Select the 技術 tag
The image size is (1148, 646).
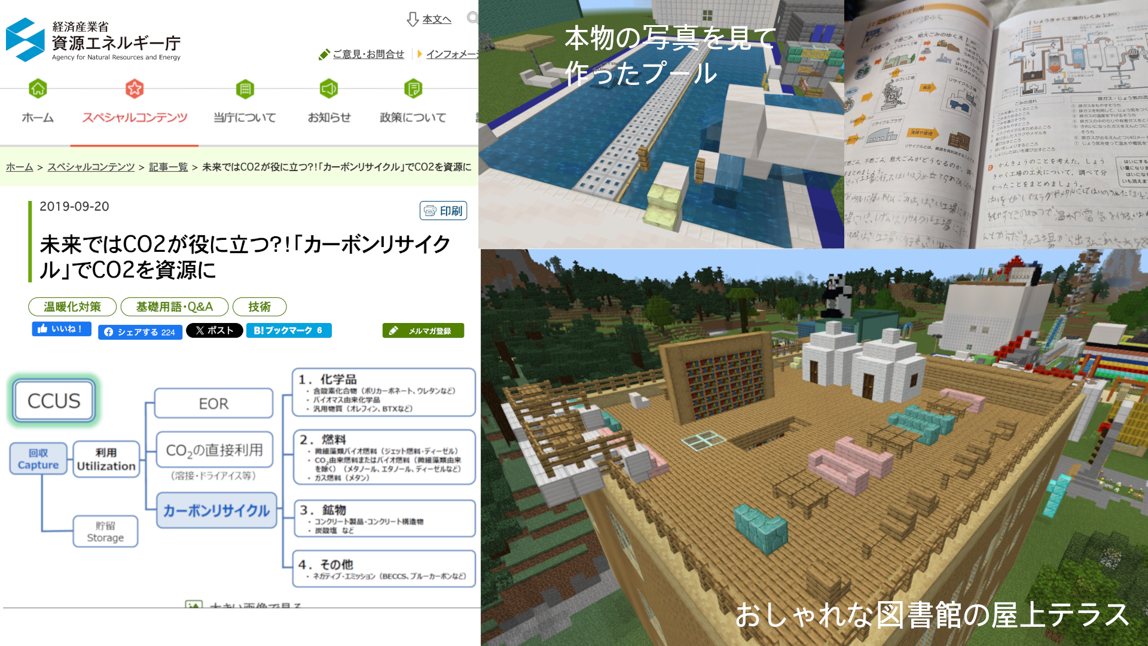point(259,307)
